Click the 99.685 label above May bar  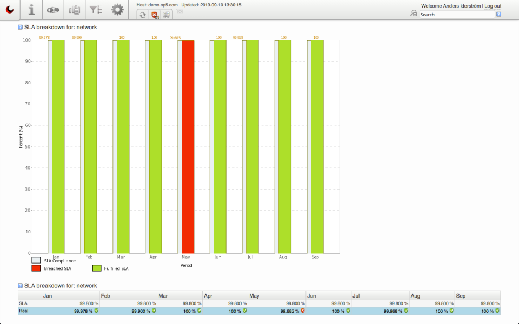tap(175, 38)
